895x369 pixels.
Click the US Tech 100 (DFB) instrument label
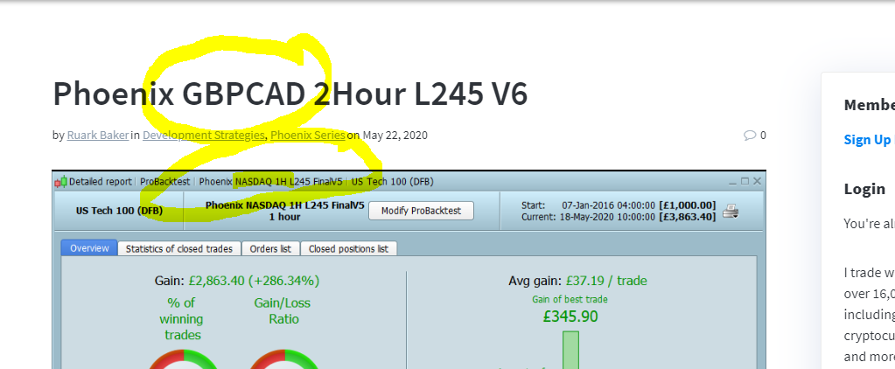click(119, 211)
